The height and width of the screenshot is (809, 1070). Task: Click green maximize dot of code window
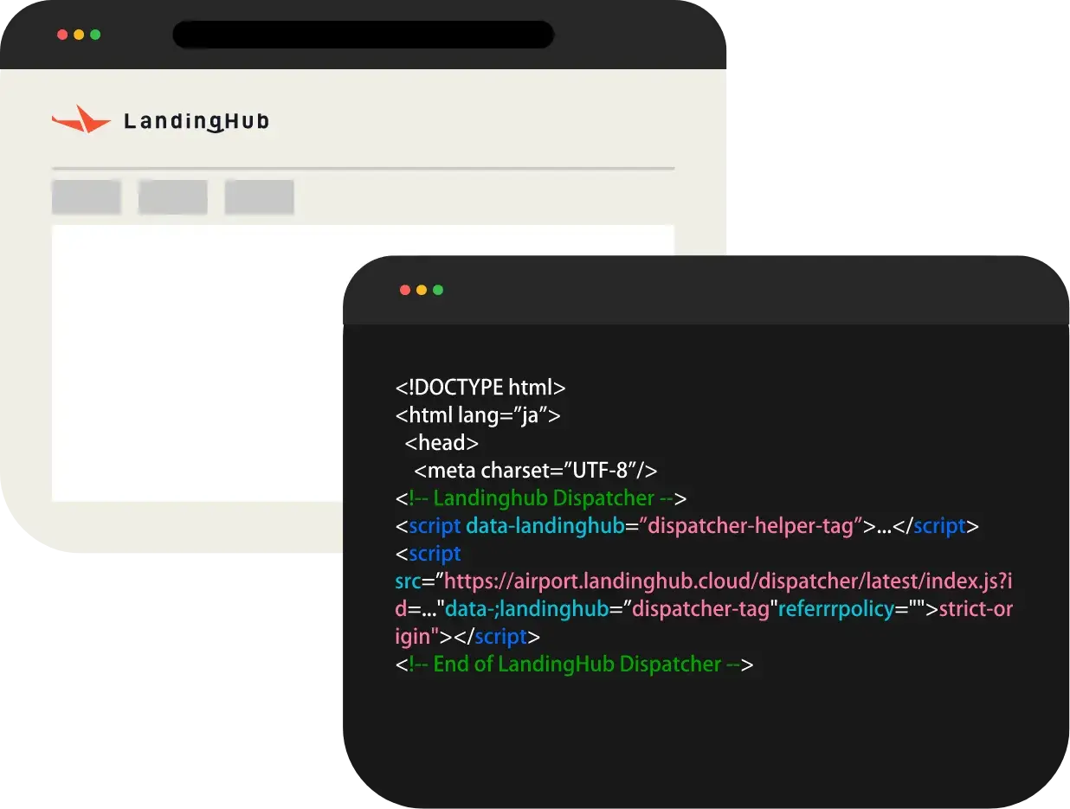click(438, 290)
